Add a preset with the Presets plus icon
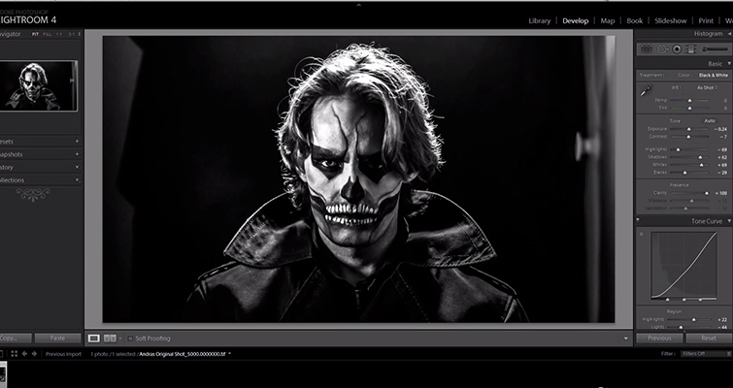Screen dimensions: 733x388 (77, 141)
